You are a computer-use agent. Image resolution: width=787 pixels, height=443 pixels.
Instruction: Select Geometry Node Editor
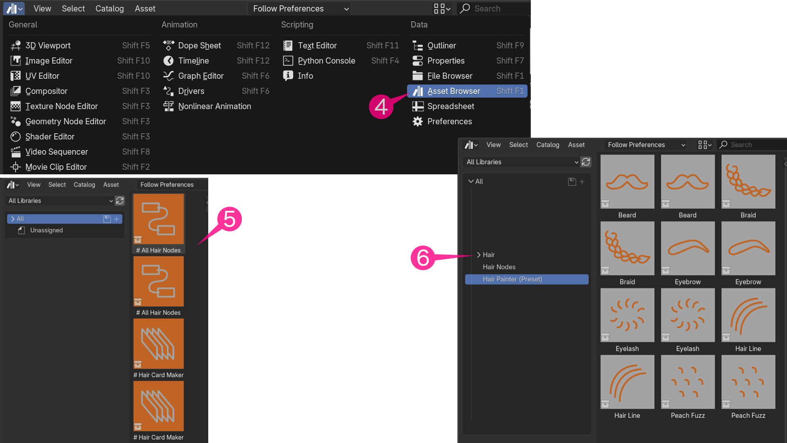coord(80,121)
